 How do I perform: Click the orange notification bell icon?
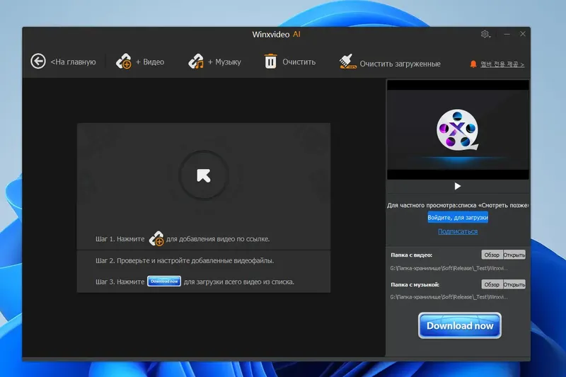[473, 64]
